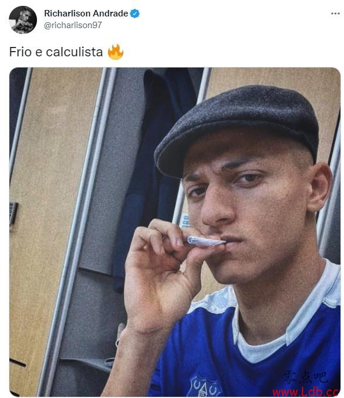Open the circular profile avatar
The width and height of the screenshot is (344, 398).
22,20
